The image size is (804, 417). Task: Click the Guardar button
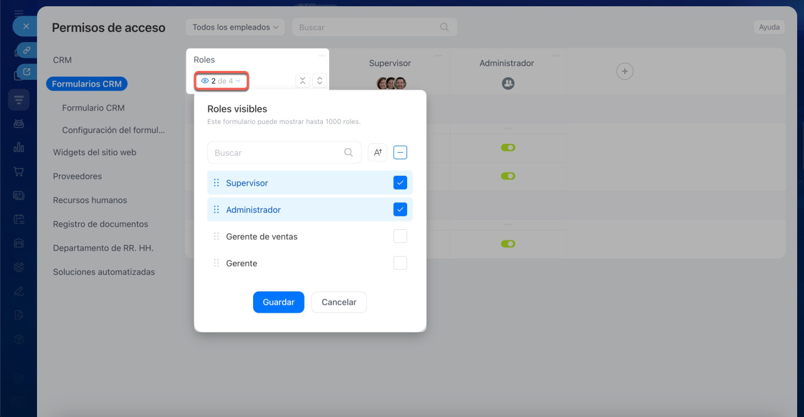click(278, 302)
